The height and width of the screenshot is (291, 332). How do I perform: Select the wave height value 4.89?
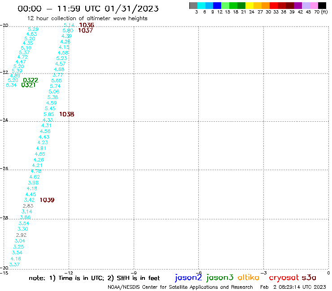[x=15, y=76]
